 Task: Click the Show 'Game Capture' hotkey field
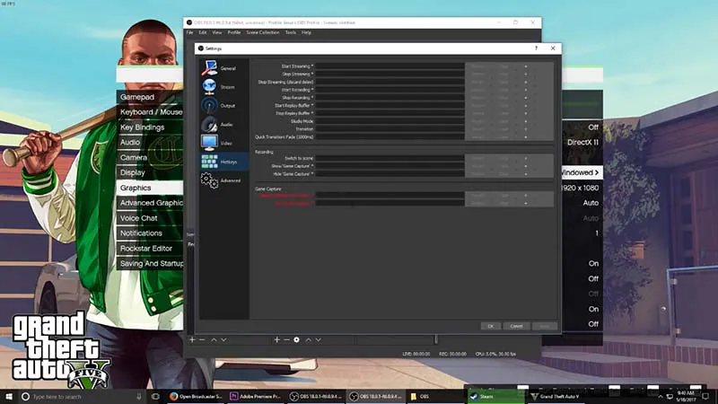[390, 166]
